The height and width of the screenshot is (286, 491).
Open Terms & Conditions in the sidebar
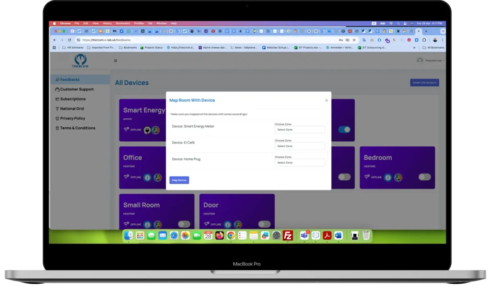pyautogui.click(x=80, y=128)
